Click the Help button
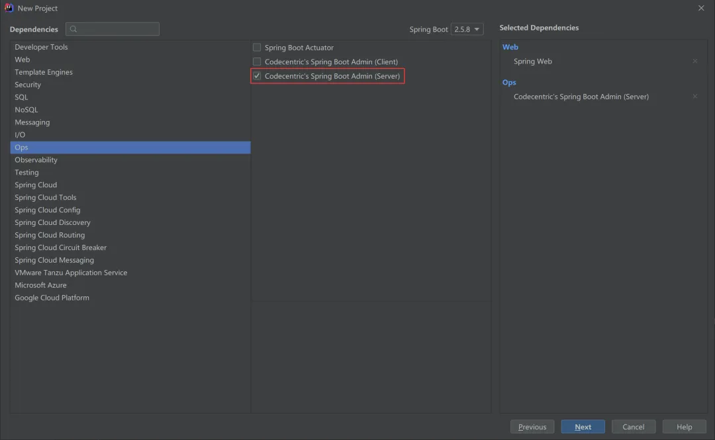The image size is (715, 440). tap(684, 426)
